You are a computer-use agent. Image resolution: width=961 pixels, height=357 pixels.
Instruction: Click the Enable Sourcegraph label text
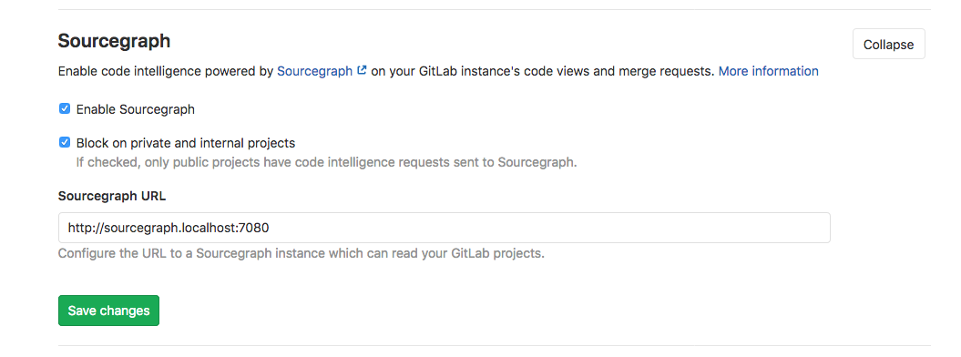coord(136,109)
